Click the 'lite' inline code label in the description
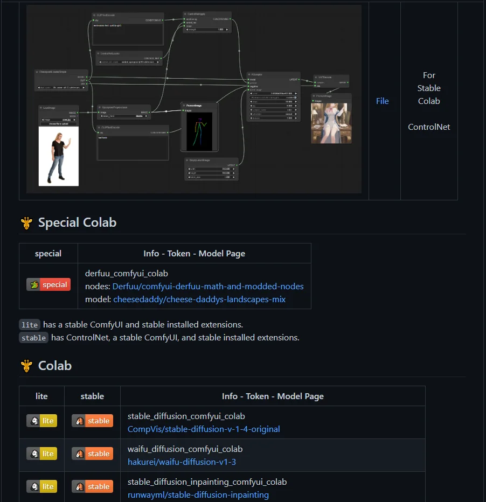Screen dimensions: 486x502 click(x=30, y=325)
